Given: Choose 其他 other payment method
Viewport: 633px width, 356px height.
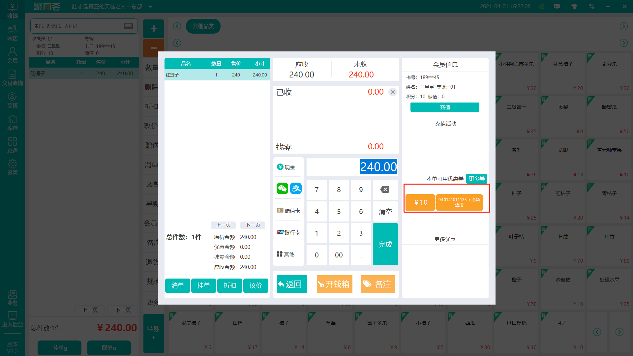Looking at the screenshot, I should coord(286,254).
